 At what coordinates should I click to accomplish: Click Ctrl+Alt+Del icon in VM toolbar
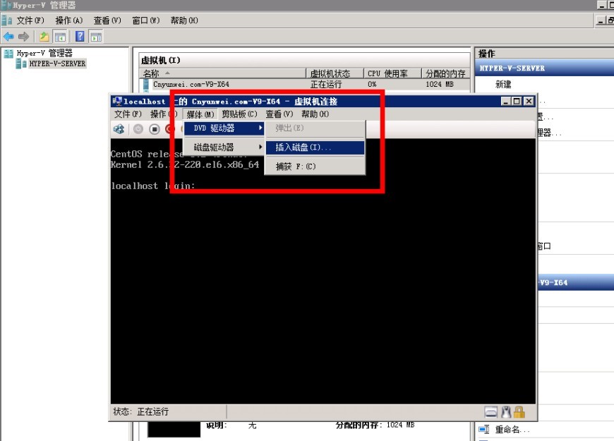[119, 129]
